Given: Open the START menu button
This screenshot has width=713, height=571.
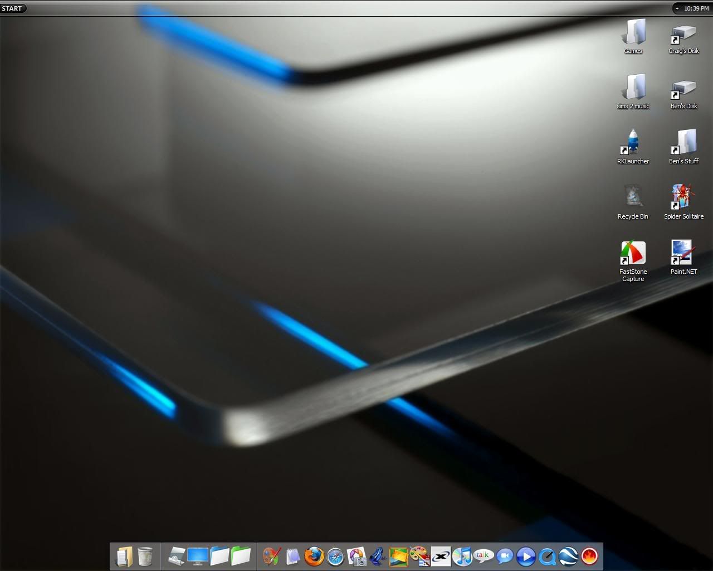Looking at the screenshot, I should 12,8.
